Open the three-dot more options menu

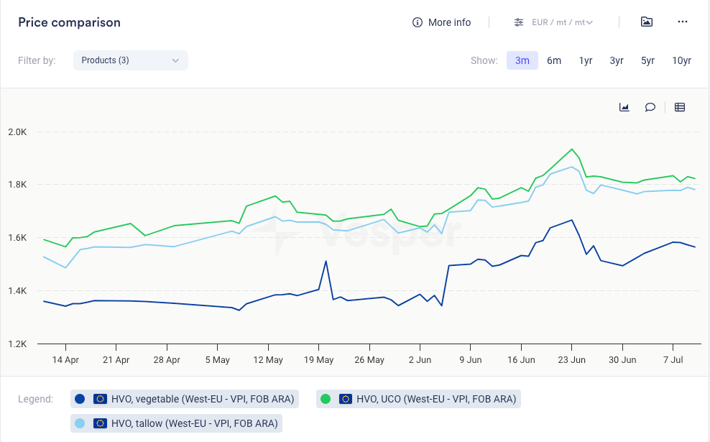[x=683, y=22]
